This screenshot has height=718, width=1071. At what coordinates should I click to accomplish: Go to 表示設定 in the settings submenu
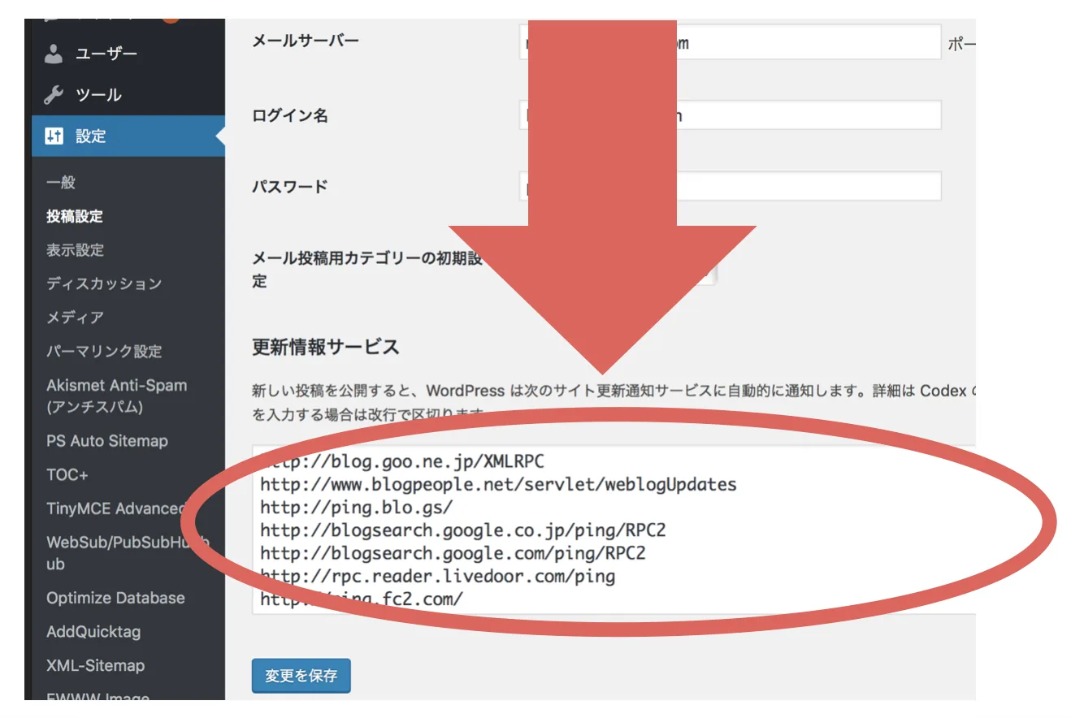(75, 250)
